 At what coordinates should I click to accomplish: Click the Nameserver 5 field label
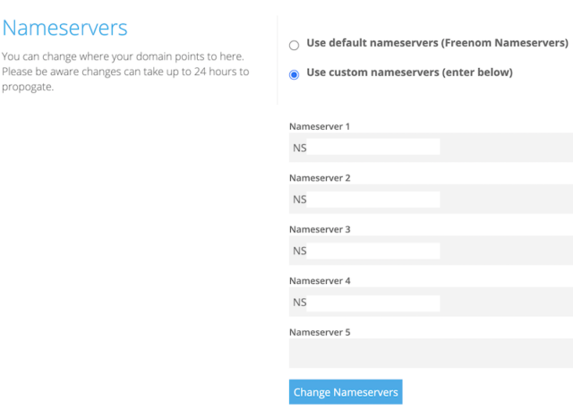tap(320, 332)
